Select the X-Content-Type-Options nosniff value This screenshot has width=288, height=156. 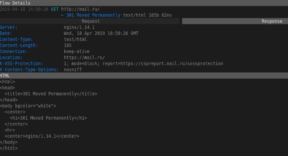(73, 70)
